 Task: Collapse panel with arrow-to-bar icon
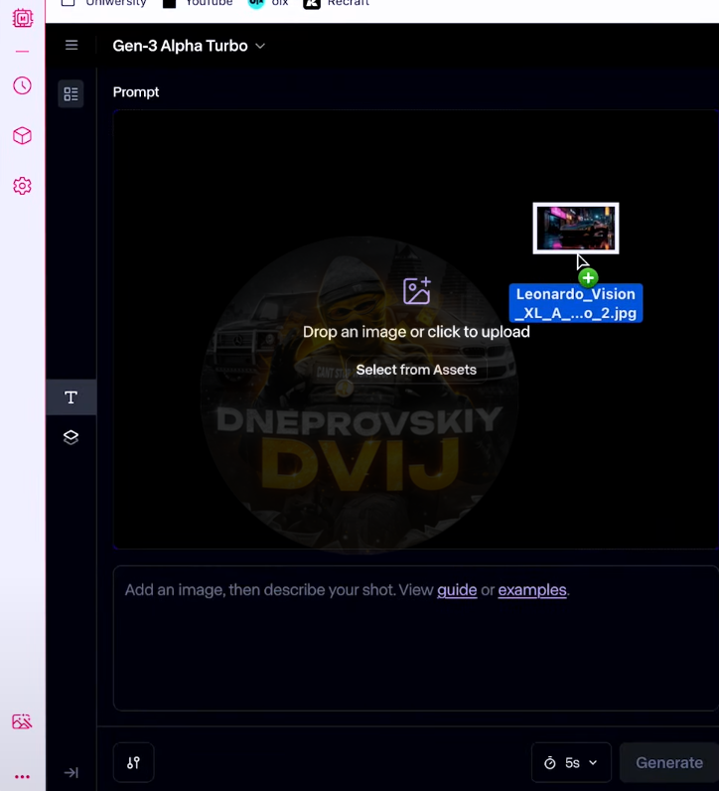click(x=72, y=772)
